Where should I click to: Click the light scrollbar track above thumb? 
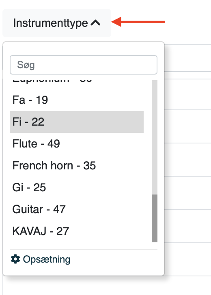pos(155,137)
